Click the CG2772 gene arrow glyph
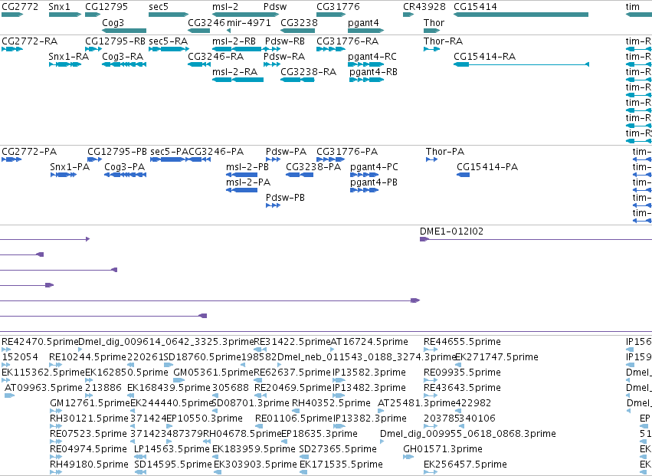Screen dimensions: 652x476 click(x=12, y=15)
